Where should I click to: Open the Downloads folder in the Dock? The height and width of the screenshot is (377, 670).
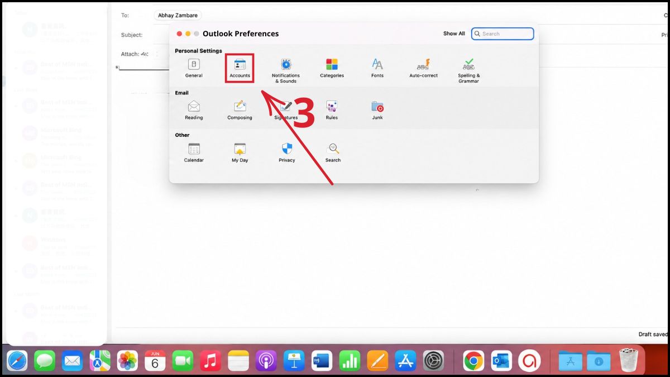(599, 361)
